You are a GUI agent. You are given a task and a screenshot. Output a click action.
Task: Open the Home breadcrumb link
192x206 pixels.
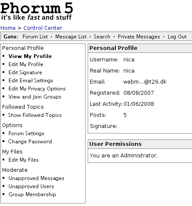click(x=8, y=28)
